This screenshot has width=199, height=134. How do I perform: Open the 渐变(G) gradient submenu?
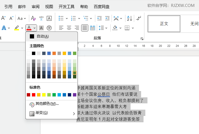[52, 113]
